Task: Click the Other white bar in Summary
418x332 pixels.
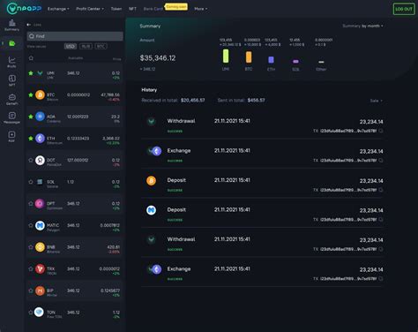Action: pos(321,62)
